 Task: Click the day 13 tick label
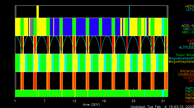click(x=74, y=101)
